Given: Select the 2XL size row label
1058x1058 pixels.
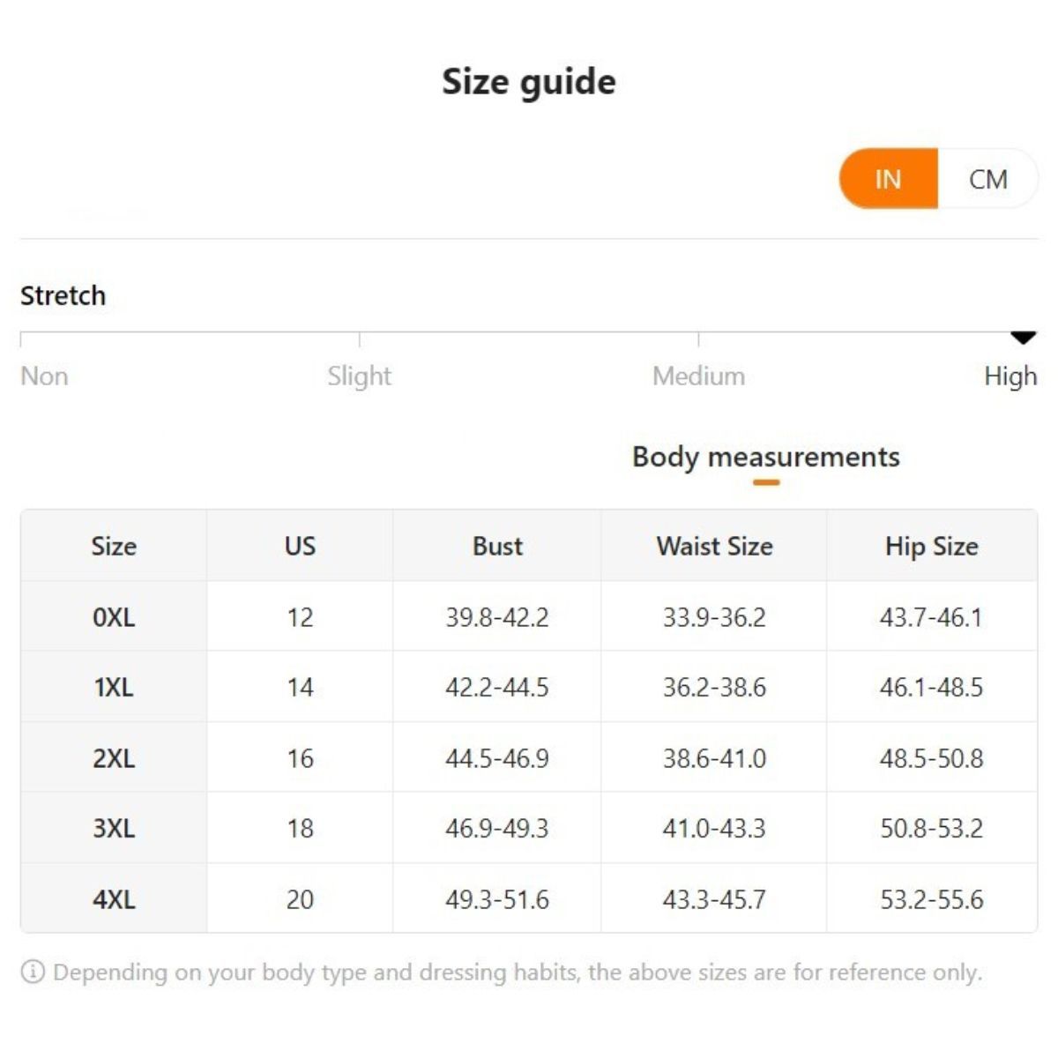Looking at the screenshot, I should 114,758.
